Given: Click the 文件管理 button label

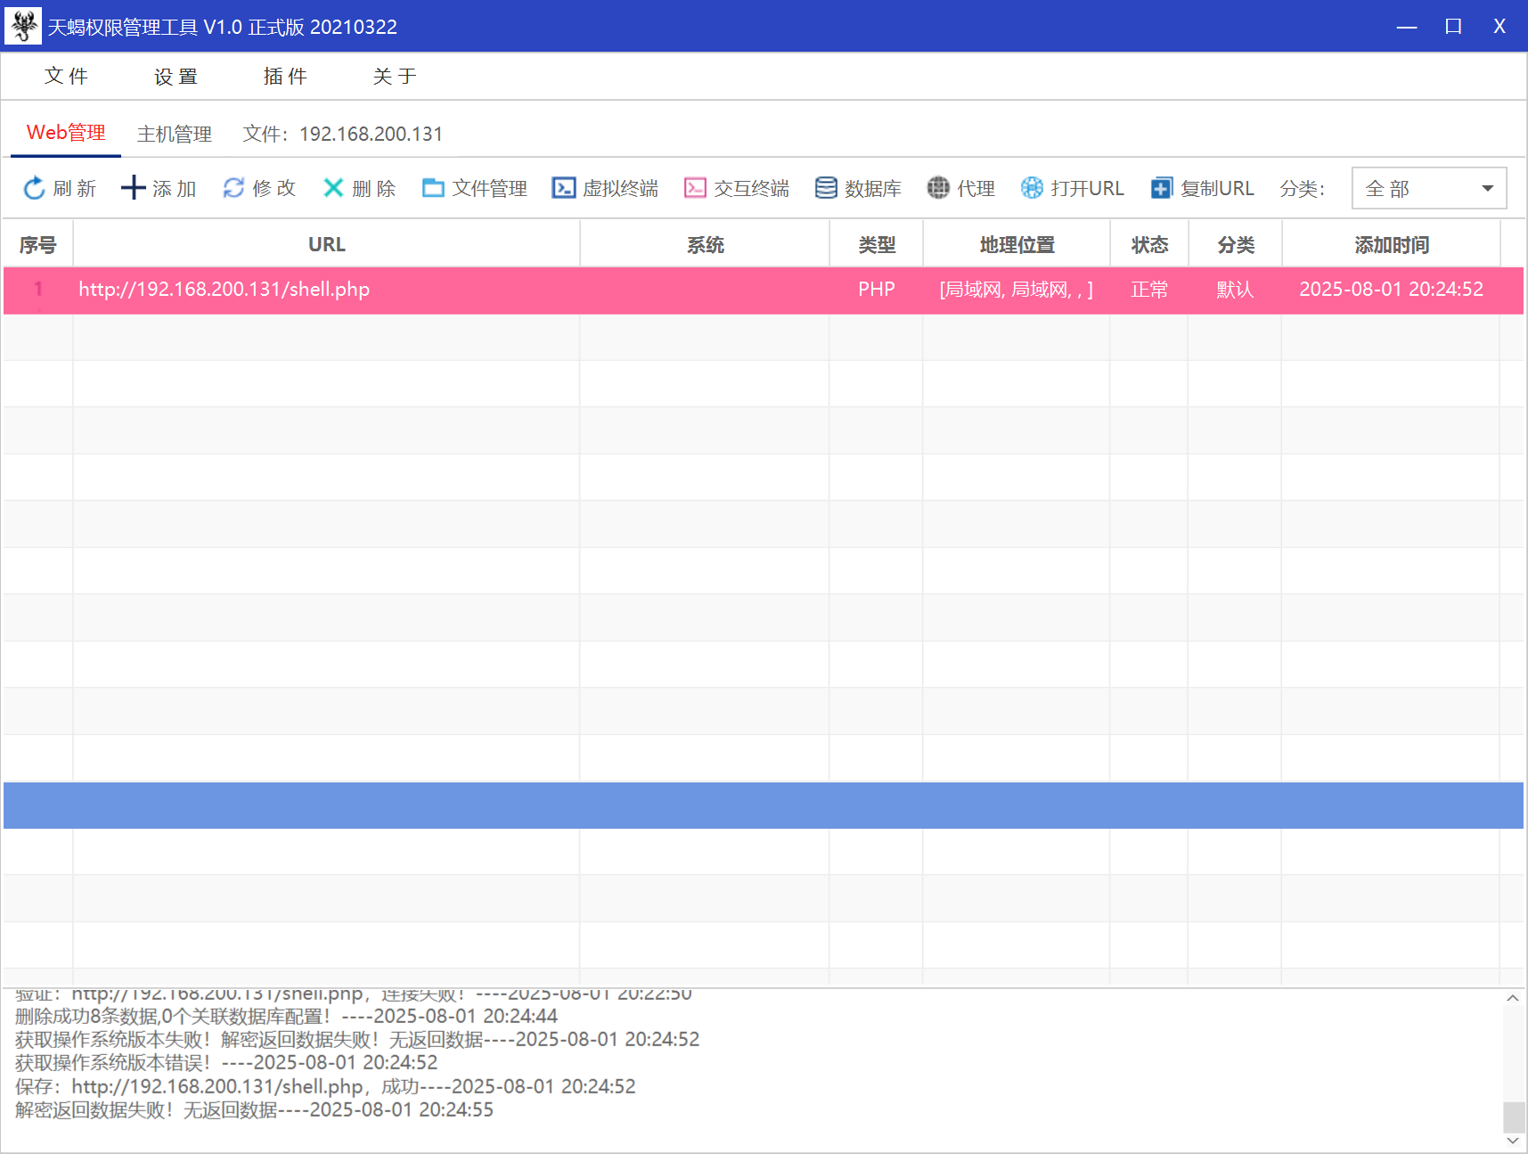Looking at the screenshot, I should [490, 188].
